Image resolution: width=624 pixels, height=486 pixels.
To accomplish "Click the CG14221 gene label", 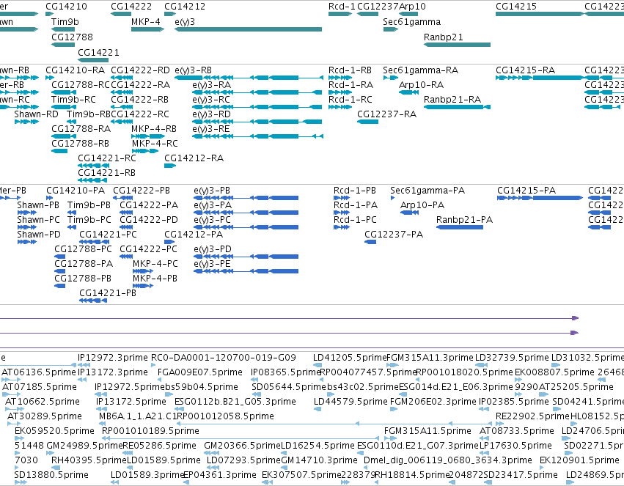I will pos(98,53).
